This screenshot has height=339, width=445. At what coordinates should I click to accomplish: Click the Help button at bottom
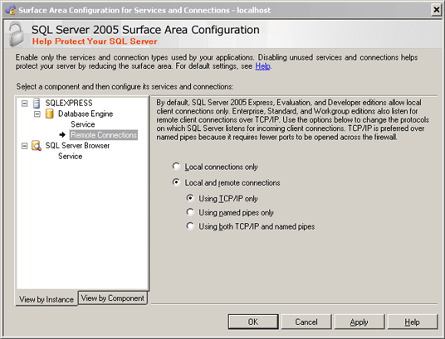click(x=413, y=322)
